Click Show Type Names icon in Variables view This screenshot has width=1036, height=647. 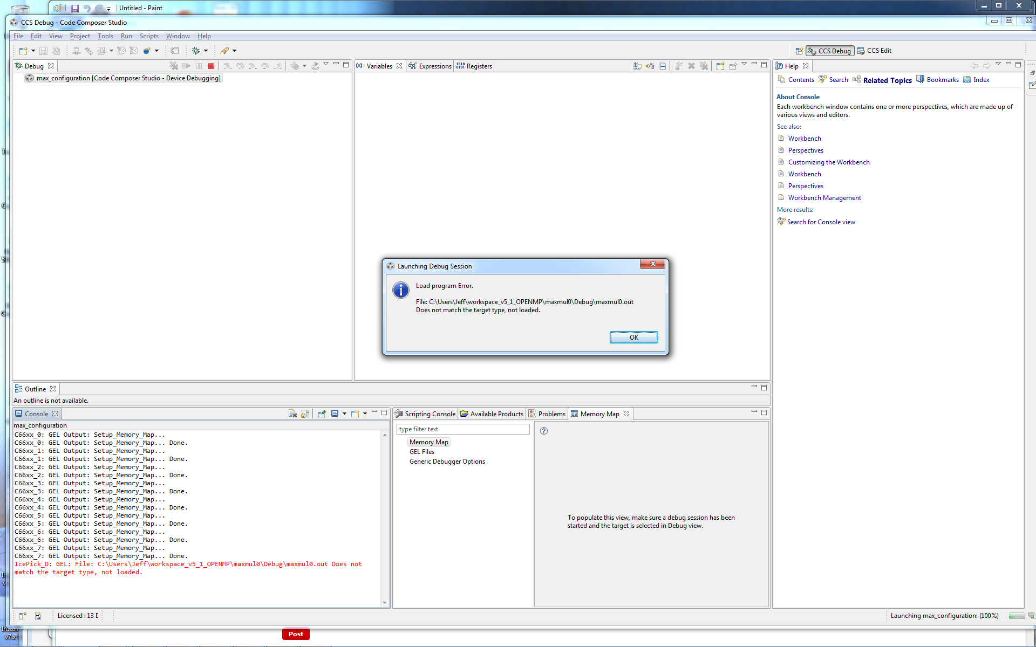point(637,66)
